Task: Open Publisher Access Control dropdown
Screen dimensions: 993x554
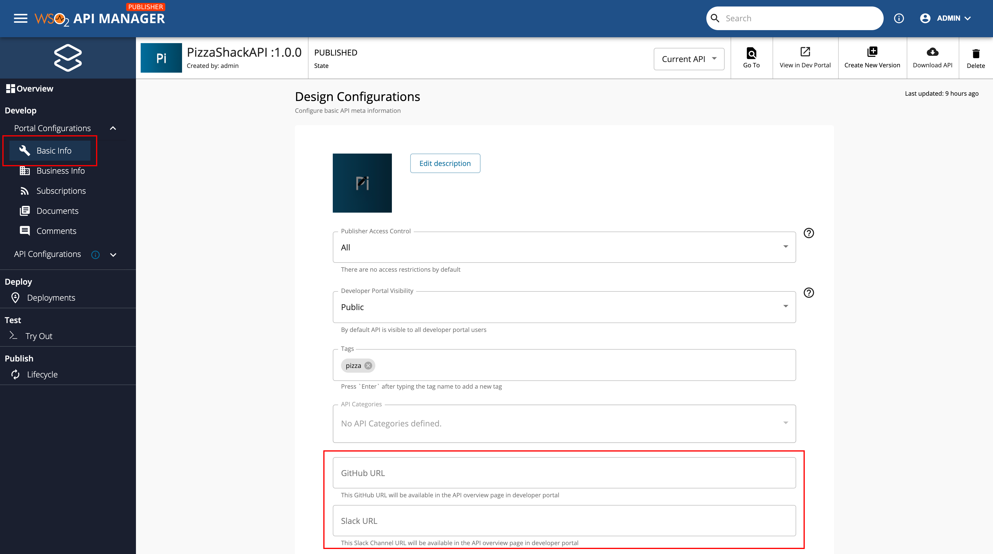Action: click(x=564, y=247)
